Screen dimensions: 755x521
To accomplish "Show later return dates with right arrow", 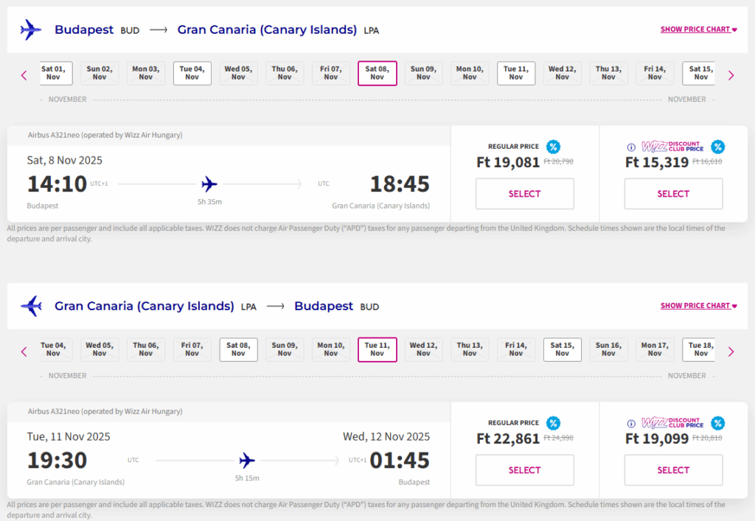I will 731,352.
